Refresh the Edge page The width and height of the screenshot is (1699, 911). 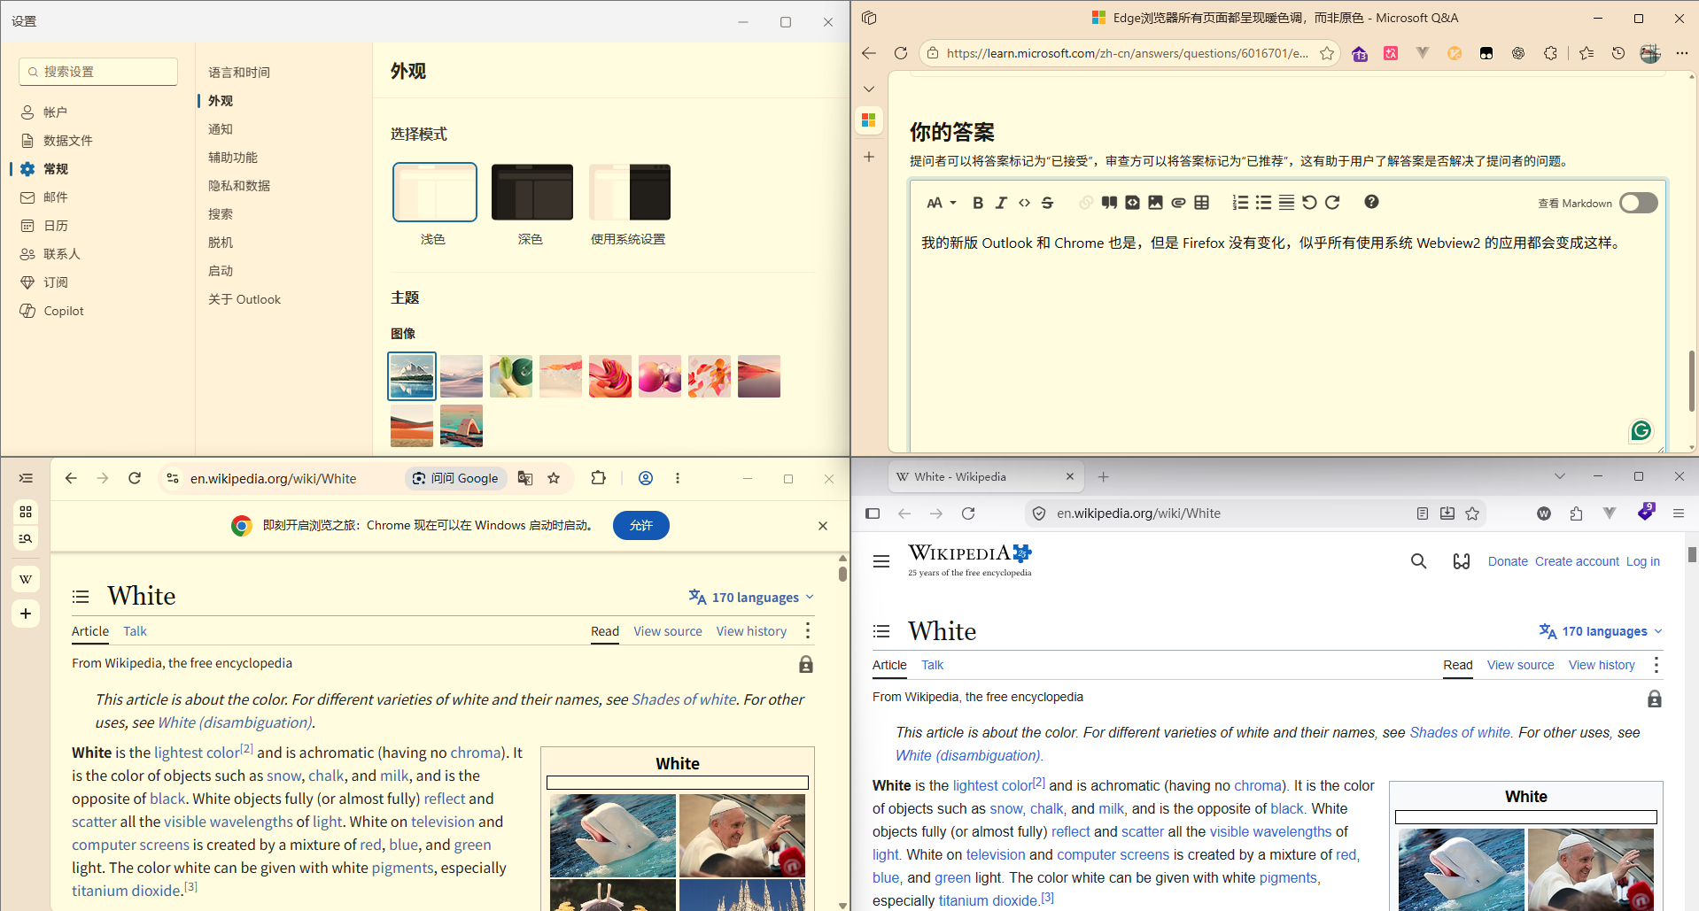(901, 53)
